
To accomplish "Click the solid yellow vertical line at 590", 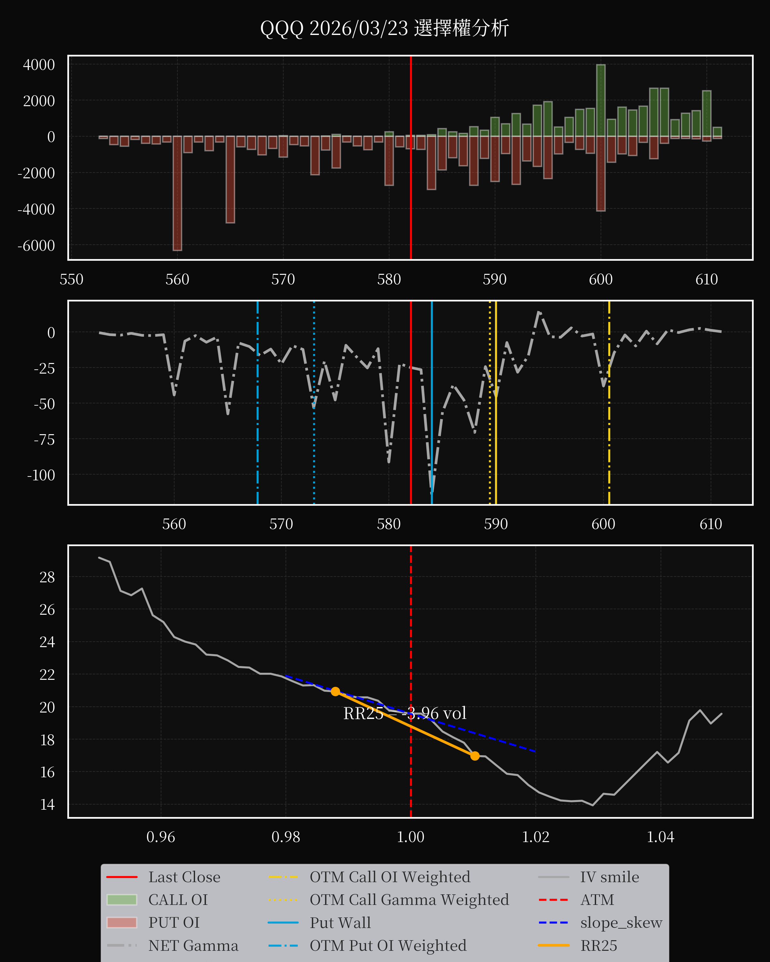I will click(496, 402).
